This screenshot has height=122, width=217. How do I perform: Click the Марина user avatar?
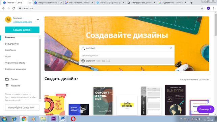click(x=8, y=20)
